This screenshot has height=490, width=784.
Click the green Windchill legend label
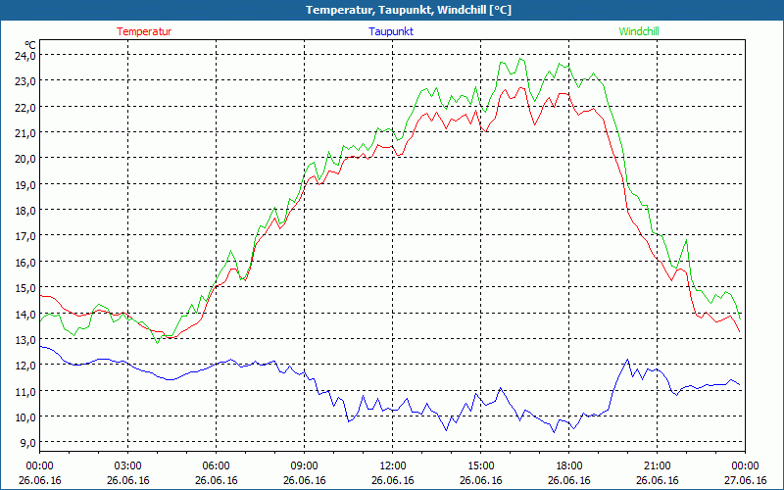[639, 31]
